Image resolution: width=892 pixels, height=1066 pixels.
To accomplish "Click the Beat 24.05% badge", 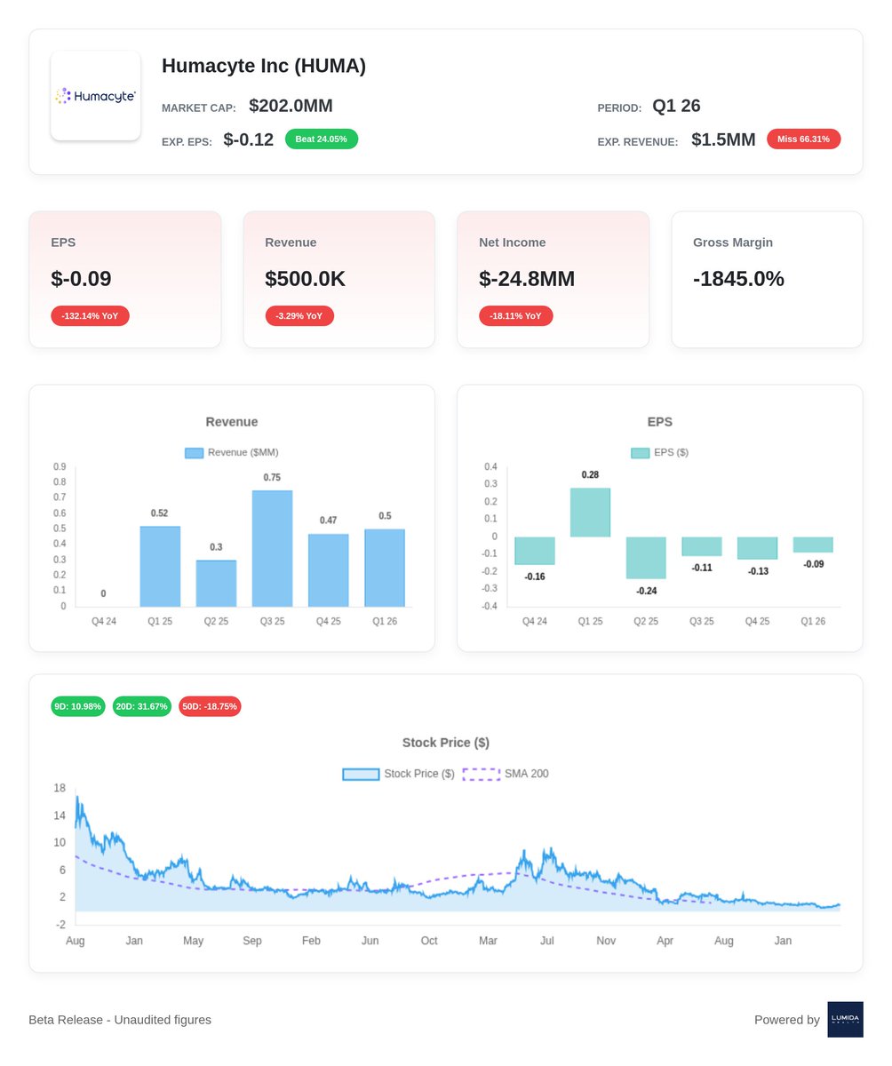I will [322, 139].
